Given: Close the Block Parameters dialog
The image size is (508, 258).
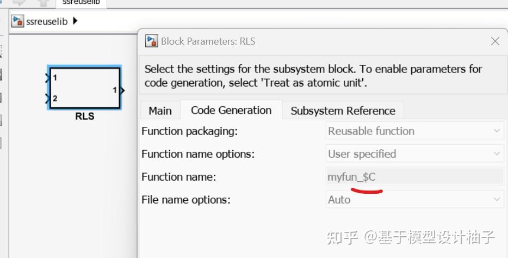Looking at the screenshot, I should [495, 41].
